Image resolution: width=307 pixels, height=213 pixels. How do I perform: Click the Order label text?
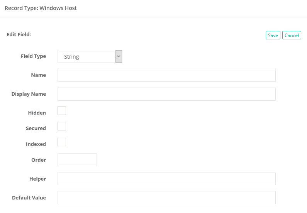tap(38, 160)
